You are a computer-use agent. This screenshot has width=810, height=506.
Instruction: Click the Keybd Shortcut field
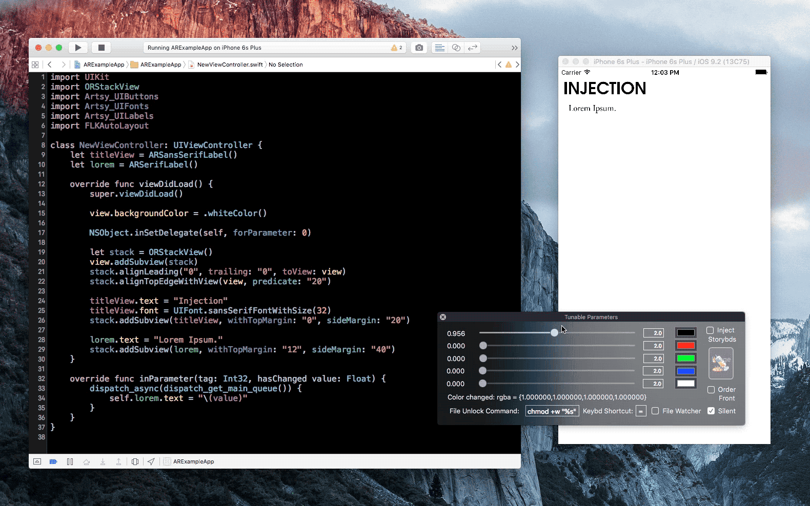[x=641, y=411]
